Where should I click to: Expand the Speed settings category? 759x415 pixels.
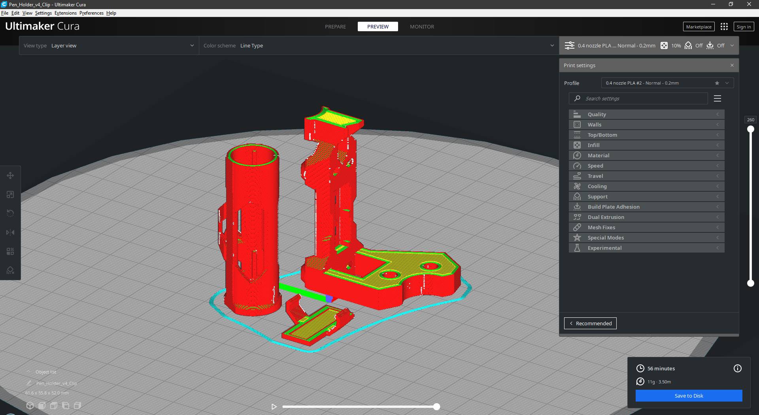click(x=647, y=166)
